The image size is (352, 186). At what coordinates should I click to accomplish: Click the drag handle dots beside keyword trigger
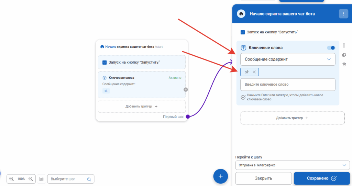pyautogui.click(x=344, y=45)
